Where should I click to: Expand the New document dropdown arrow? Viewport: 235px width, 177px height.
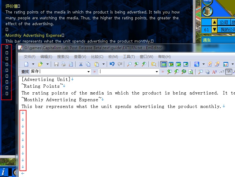point(33,64)
